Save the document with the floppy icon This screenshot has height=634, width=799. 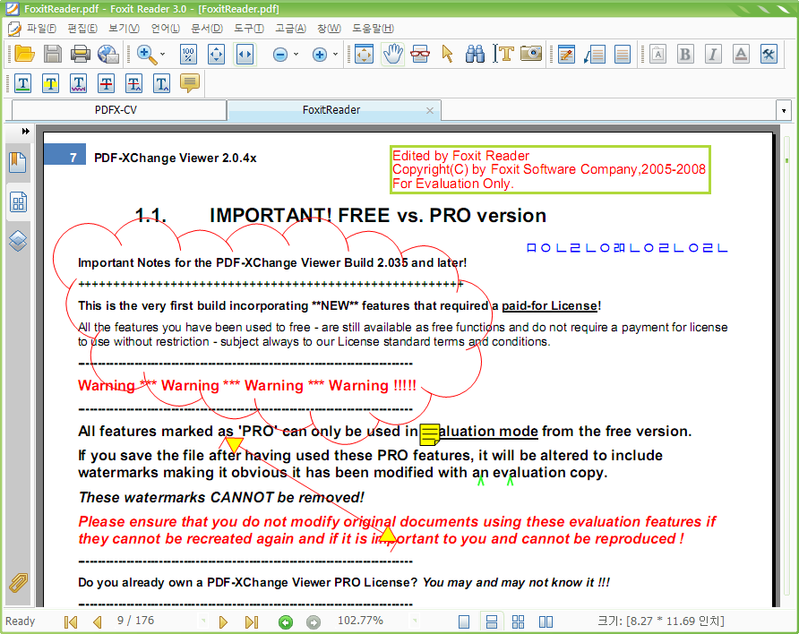click(52, 54)
